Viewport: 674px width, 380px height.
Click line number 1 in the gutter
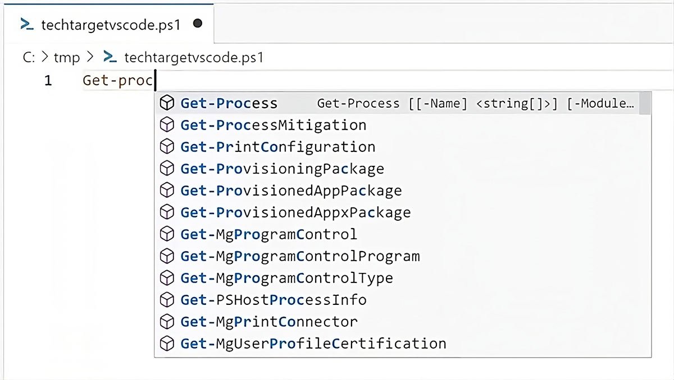click(48, 81)
